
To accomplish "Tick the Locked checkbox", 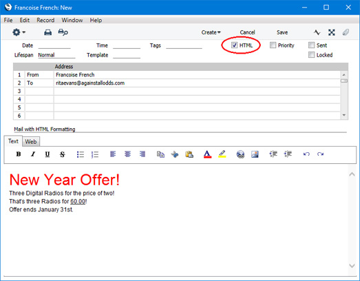I will coord(311,55).
